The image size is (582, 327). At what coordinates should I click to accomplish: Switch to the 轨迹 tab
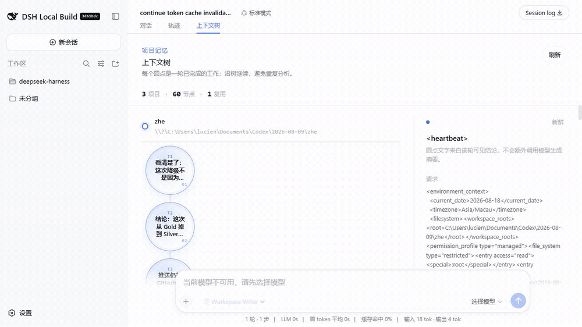click(x=174, y=26)
